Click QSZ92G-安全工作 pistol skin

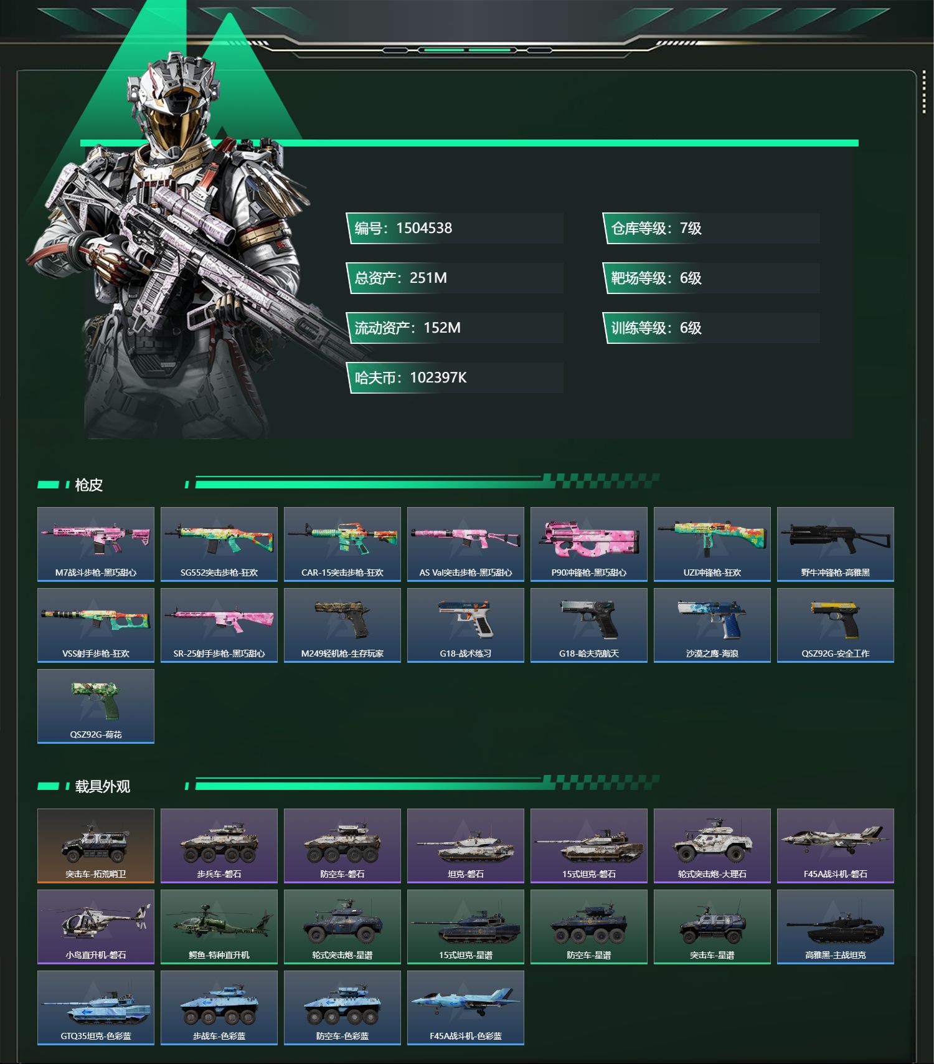pos(836,625)
